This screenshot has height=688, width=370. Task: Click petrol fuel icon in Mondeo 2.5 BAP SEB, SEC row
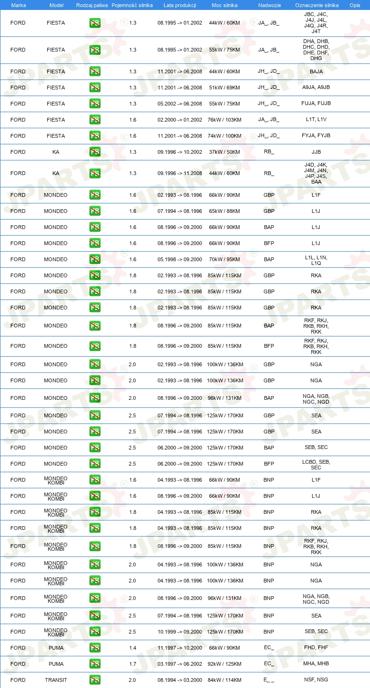click(x=95, y=448)
